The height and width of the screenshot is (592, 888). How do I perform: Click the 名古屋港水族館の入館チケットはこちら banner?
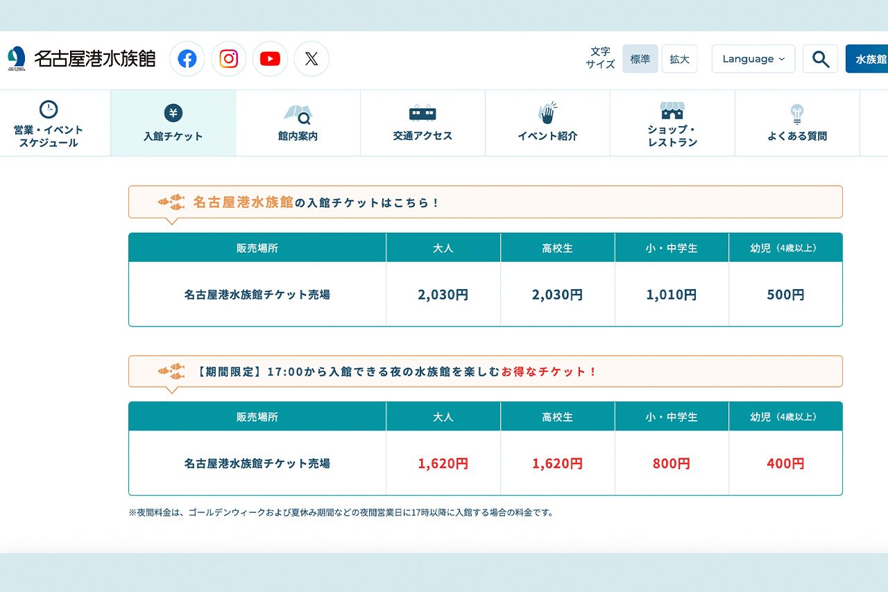[x=486, y=202]
